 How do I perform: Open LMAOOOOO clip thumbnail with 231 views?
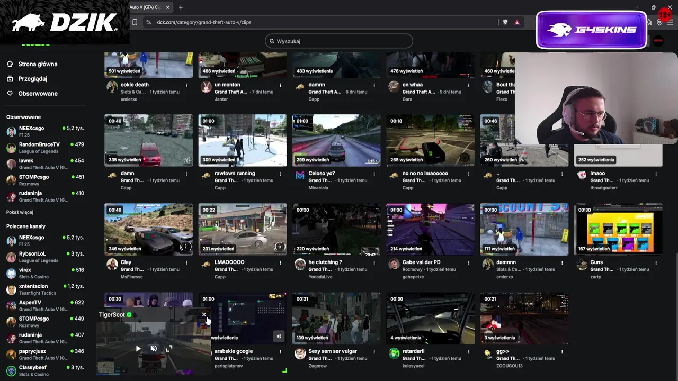243,230
